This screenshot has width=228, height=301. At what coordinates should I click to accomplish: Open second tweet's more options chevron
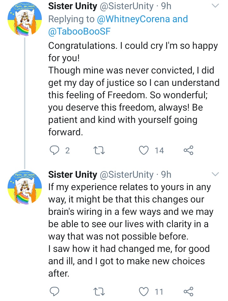pyautogui.click(x=215, y=174)
